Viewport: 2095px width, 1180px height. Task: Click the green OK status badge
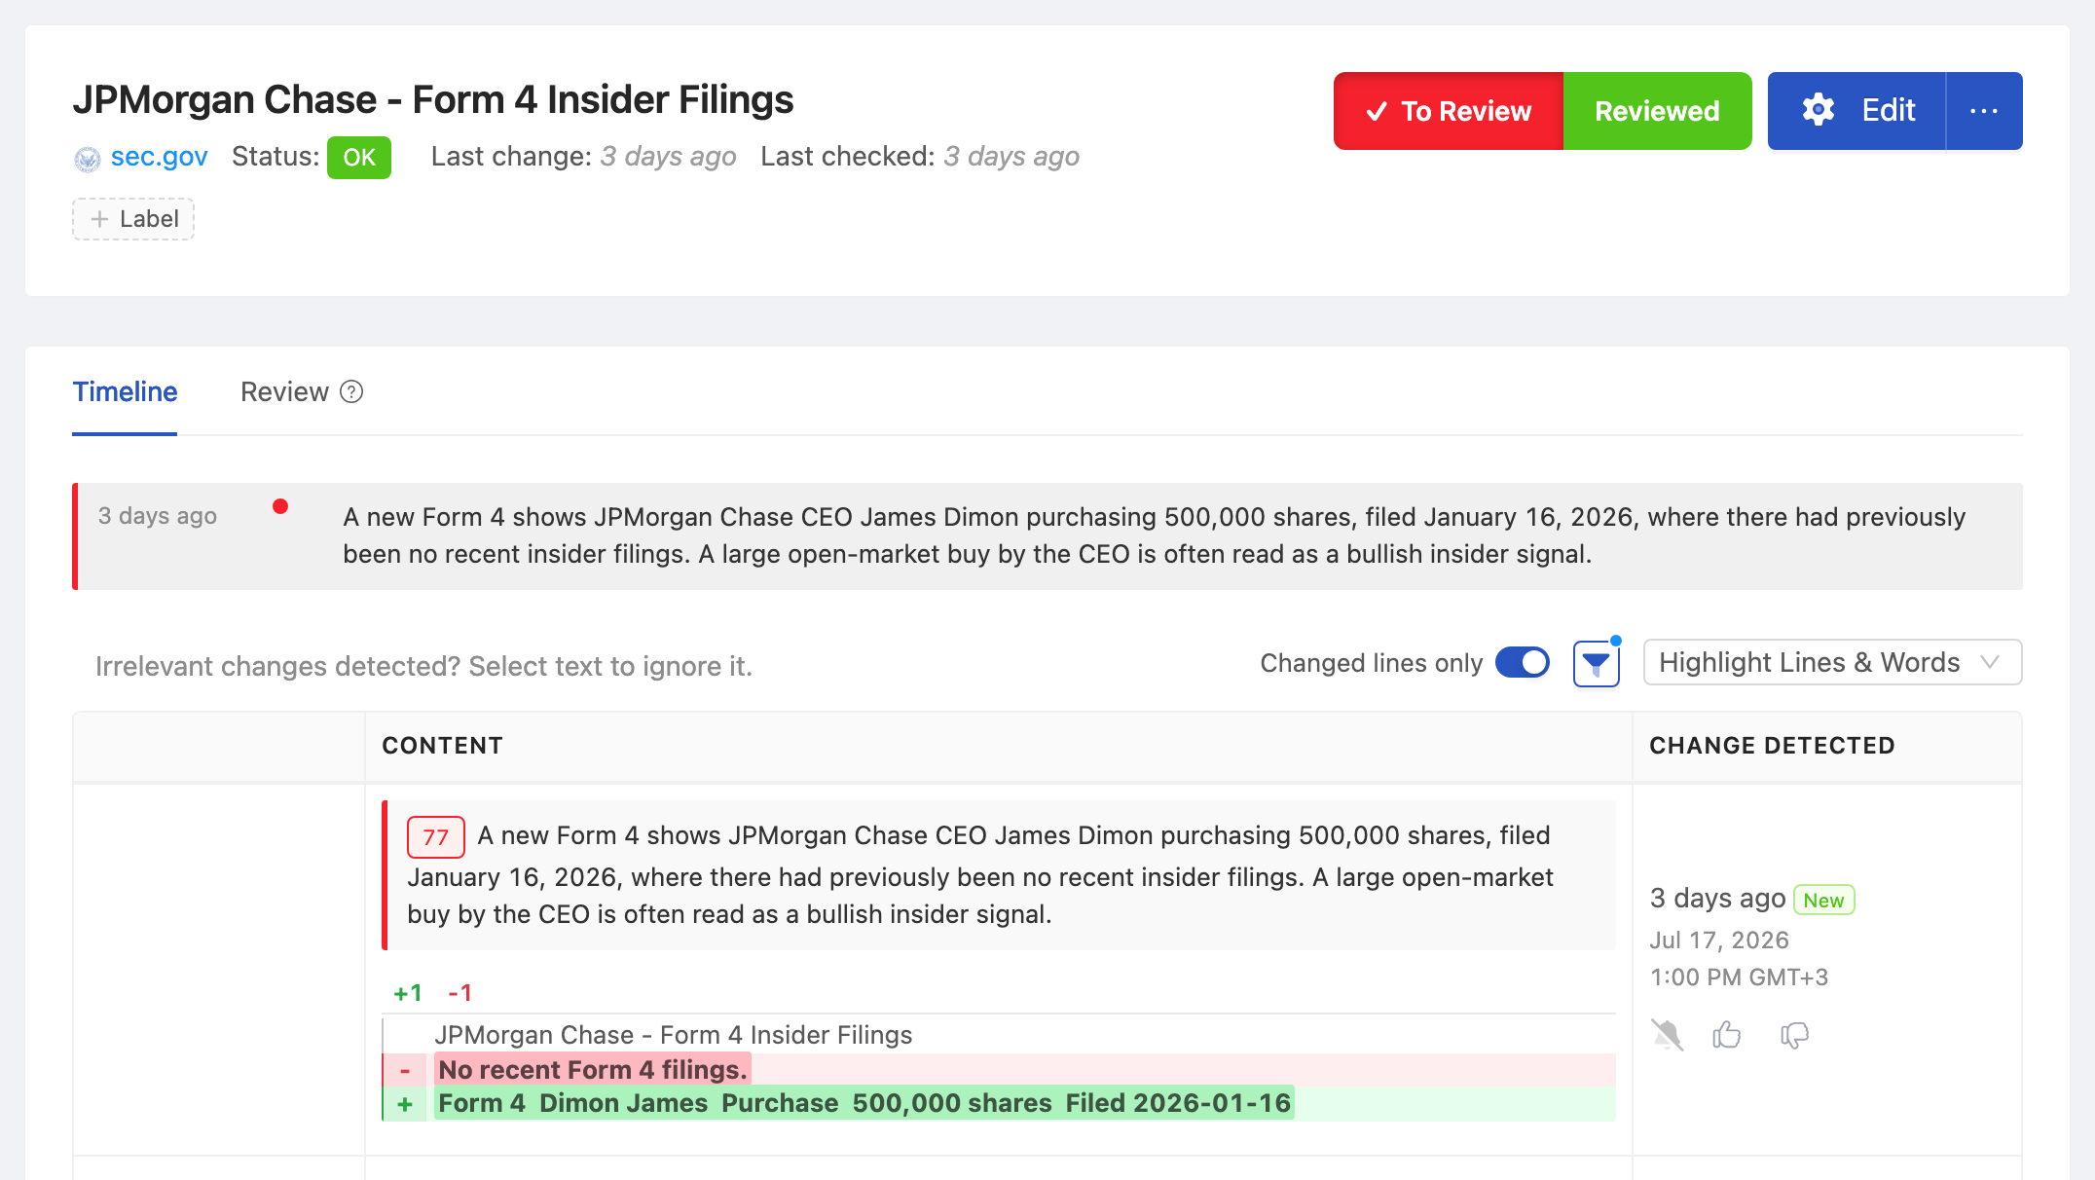[359, 158]
